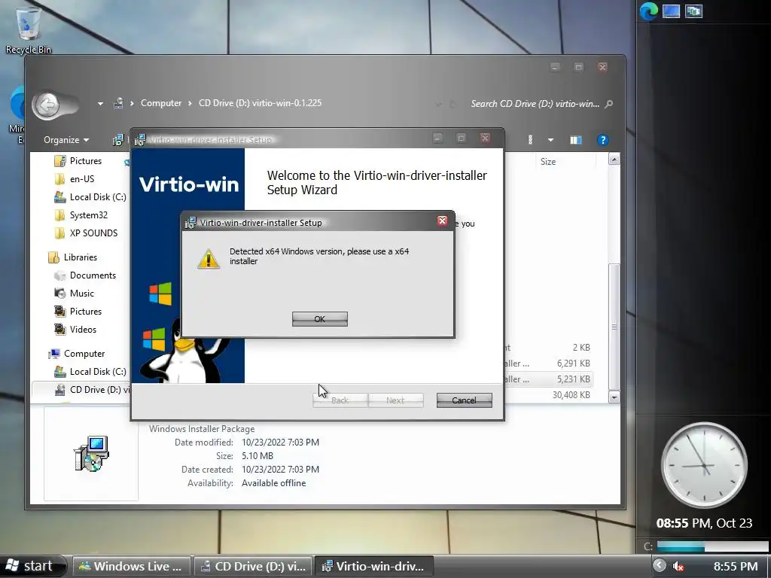Click the 30,408 KB file row
The height and width of the screenshot is (578, 771).
(548, 394)
